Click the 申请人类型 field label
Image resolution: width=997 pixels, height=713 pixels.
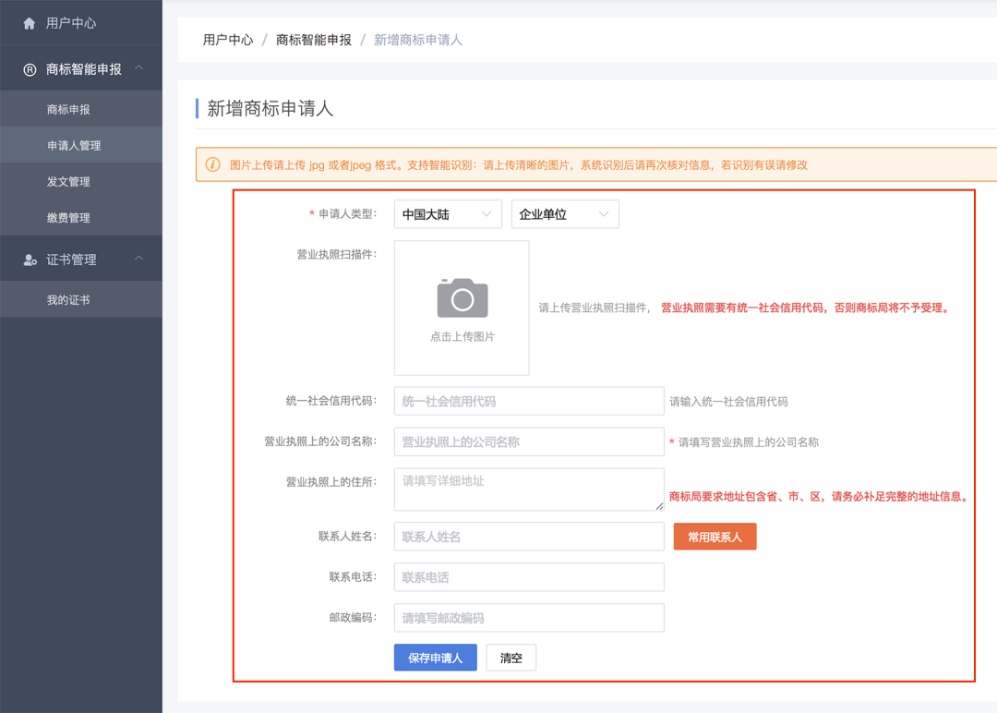pyautogui.click(x=347, y=213)
